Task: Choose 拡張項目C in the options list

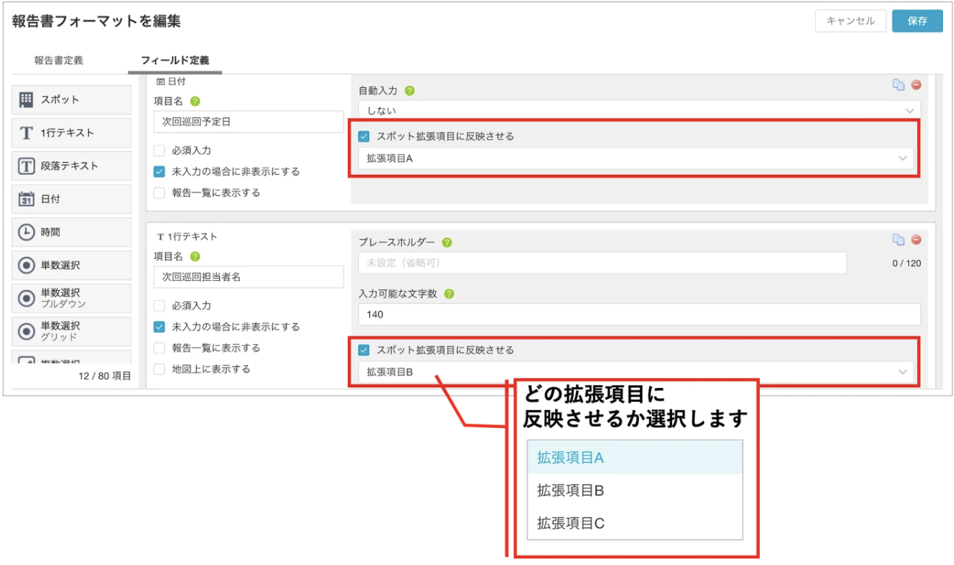Action: [x=635, y=523]
